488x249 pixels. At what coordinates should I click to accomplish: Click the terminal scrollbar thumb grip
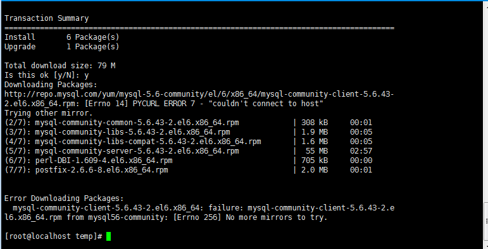(x=487, y=221)
